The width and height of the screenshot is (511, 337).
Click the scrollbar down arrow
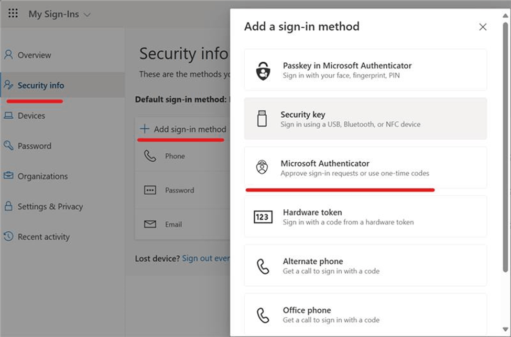tap(504, 330)
